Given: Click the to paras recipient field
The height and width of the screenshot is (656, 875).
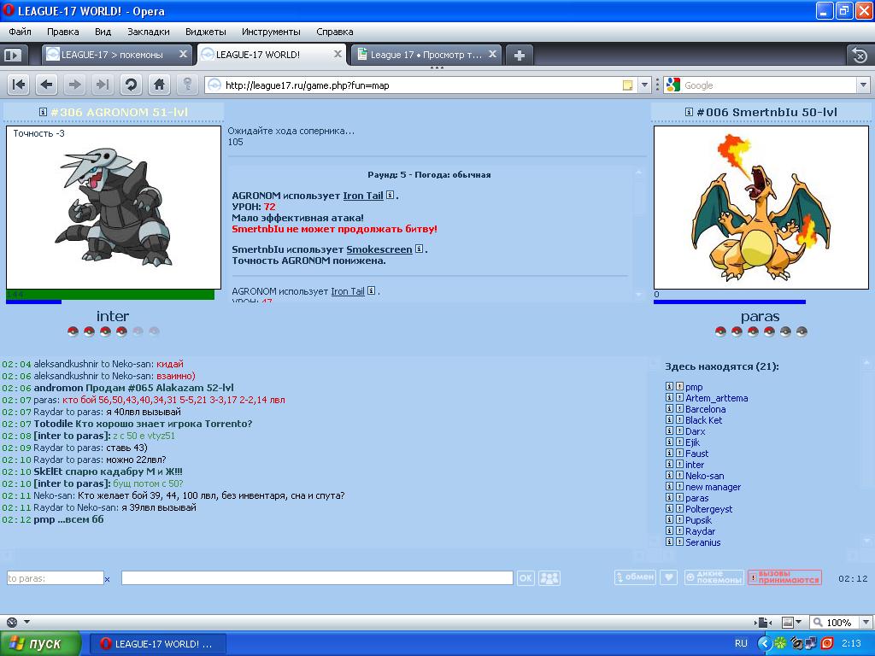Looking at the screenshot, I should pyautogui.click(x=55, y=578).
